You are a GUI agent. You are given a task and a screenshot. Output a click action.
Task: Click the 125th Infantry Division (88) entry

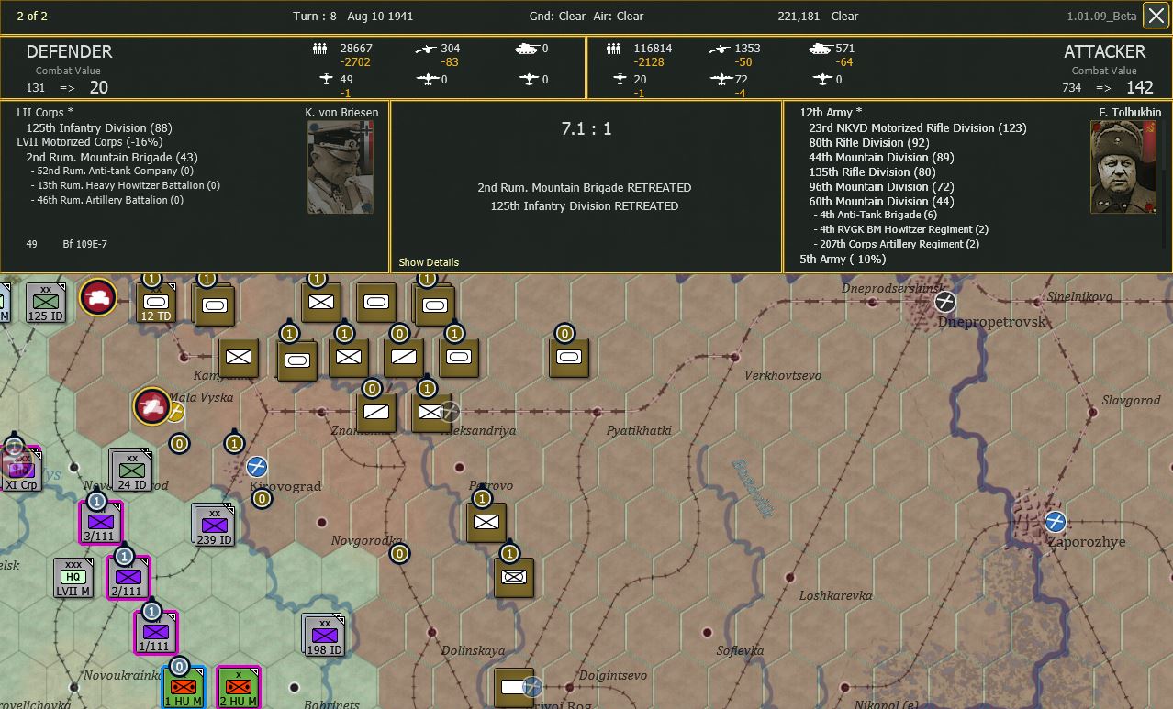(x=99, y=127)
